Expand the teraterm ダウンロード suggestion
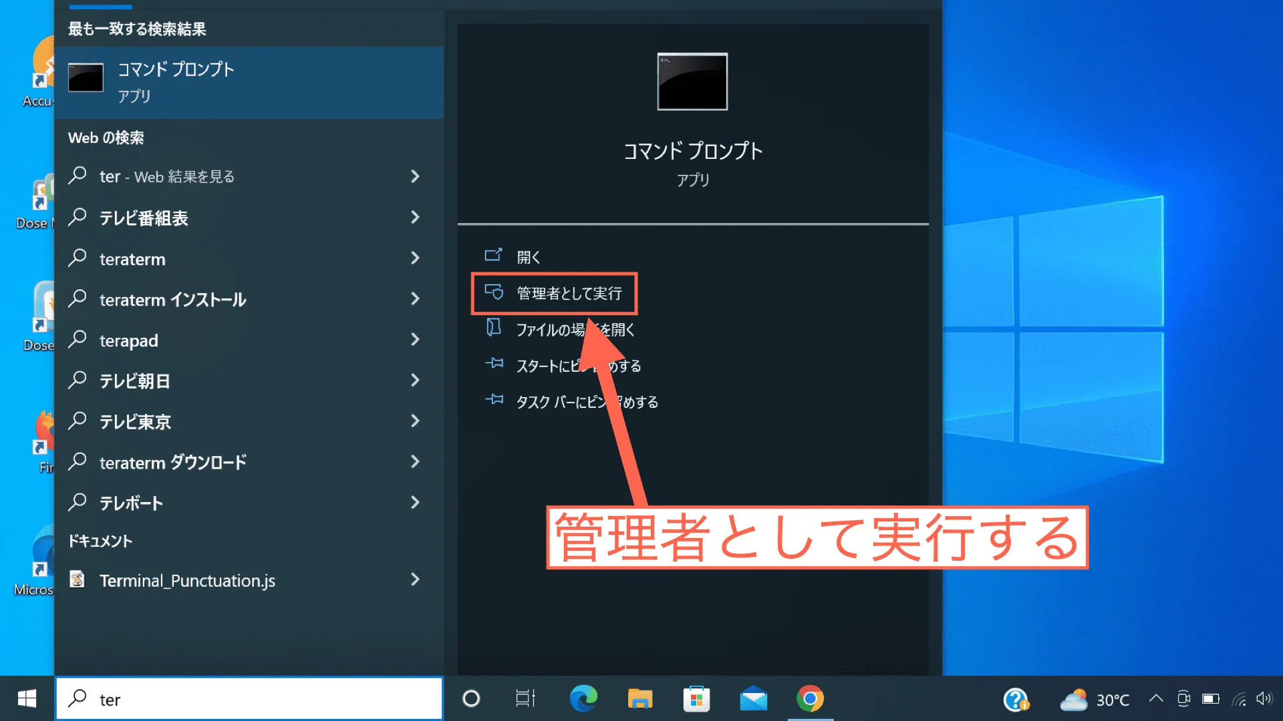 415,462
